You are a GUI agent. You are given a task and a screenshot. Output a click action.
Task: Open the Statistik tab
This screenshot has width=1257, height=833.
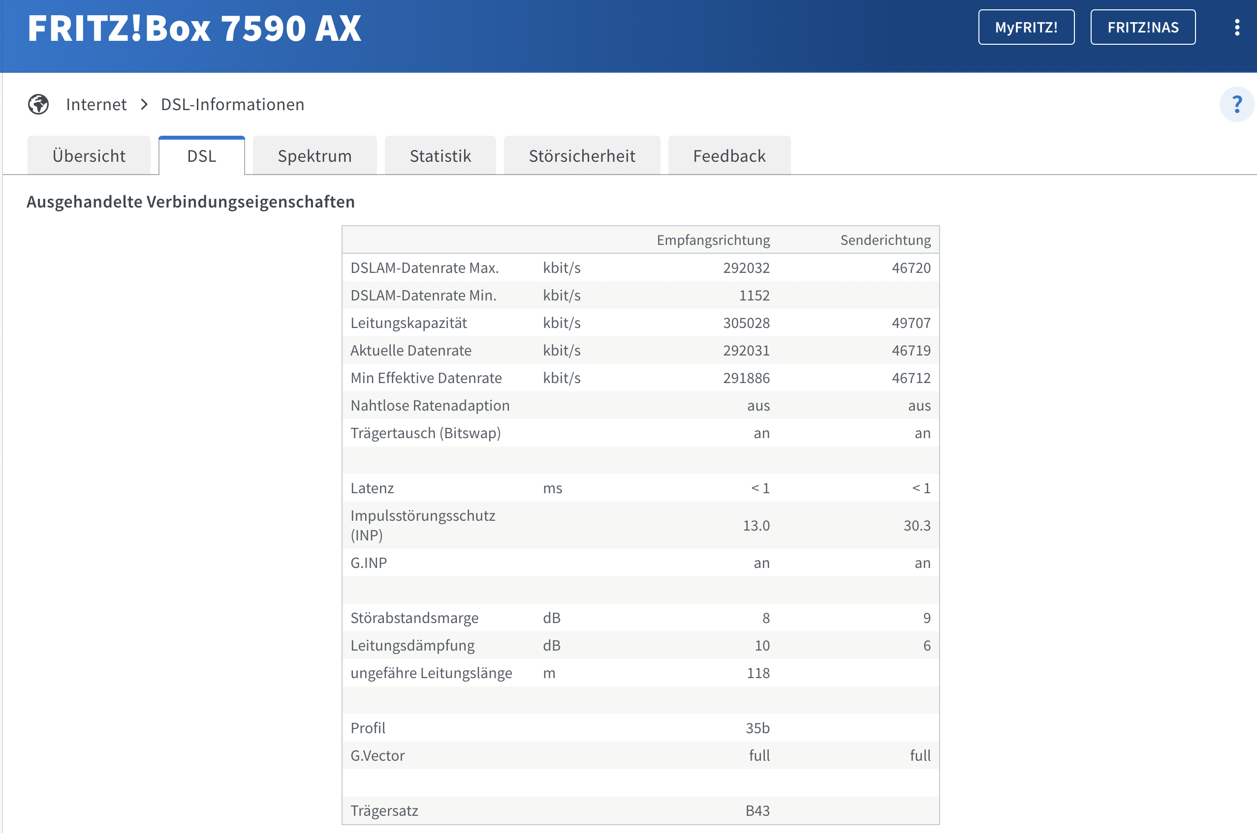click(440, 156)
